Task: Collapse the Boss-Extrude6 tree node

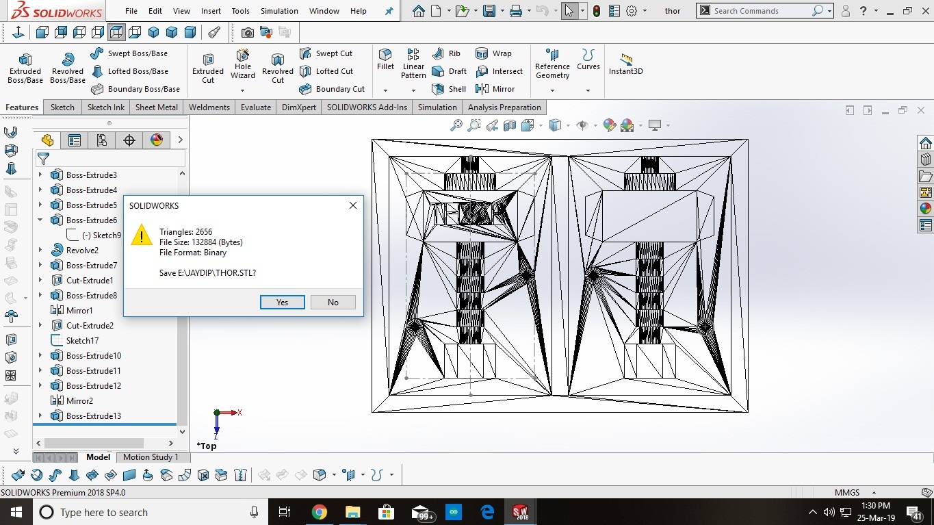Action: pyautogui.click(x=40, y=220)
